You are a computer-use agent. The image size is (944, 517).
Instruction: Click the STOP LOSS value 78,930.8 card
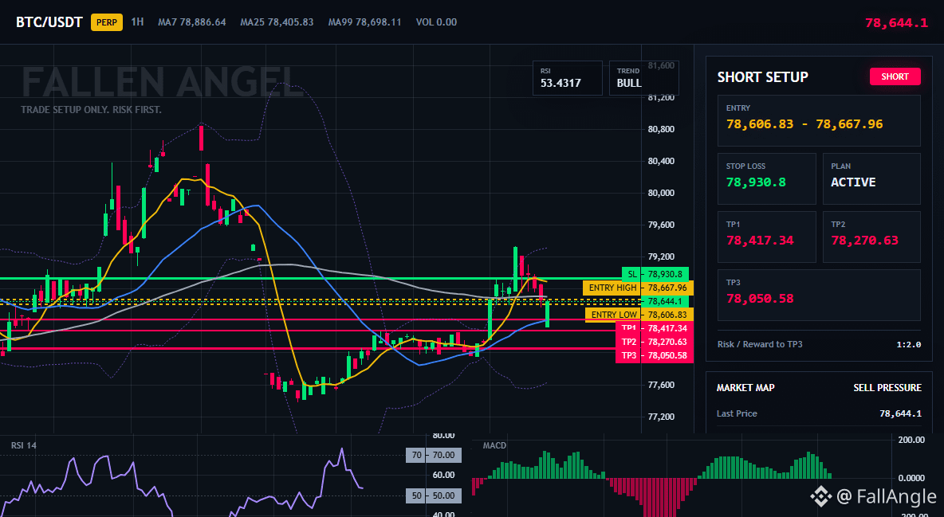point(766,178)
